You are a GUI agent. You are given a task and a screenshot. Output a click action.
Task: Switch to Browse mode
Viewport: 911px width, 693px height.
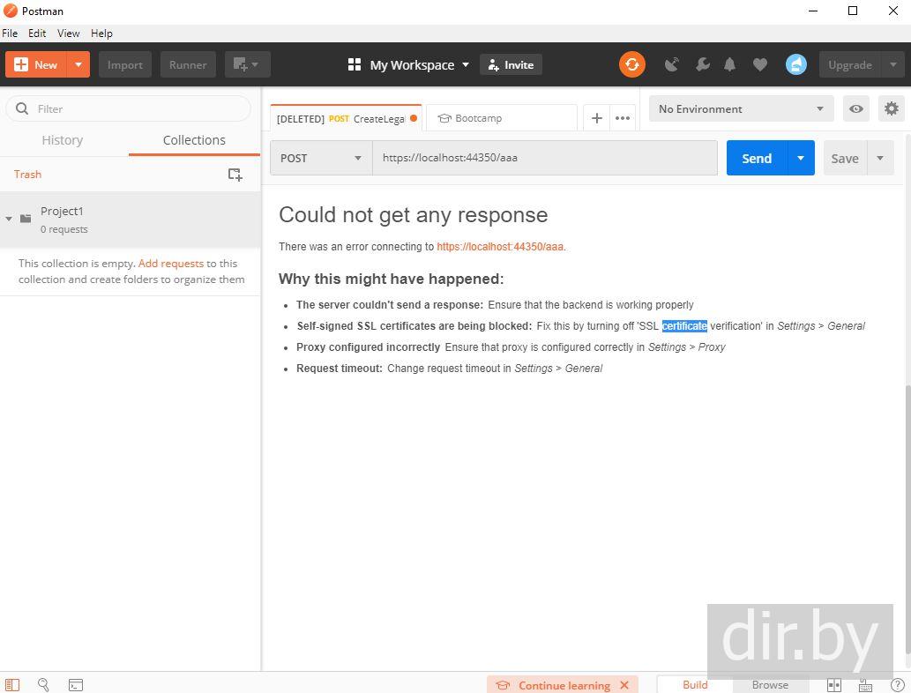click(770, 685)
